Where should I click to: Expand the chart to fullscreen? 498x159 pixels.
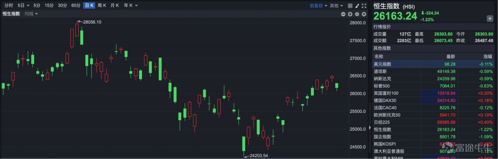[364, 6]
